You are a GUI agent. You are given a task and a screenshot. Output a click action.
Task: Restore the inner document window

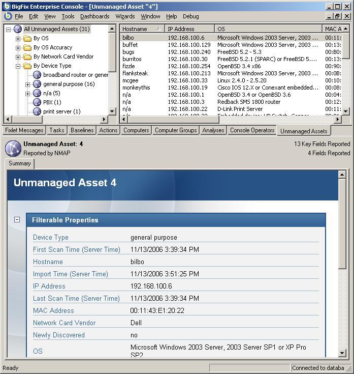pos(338,16)
